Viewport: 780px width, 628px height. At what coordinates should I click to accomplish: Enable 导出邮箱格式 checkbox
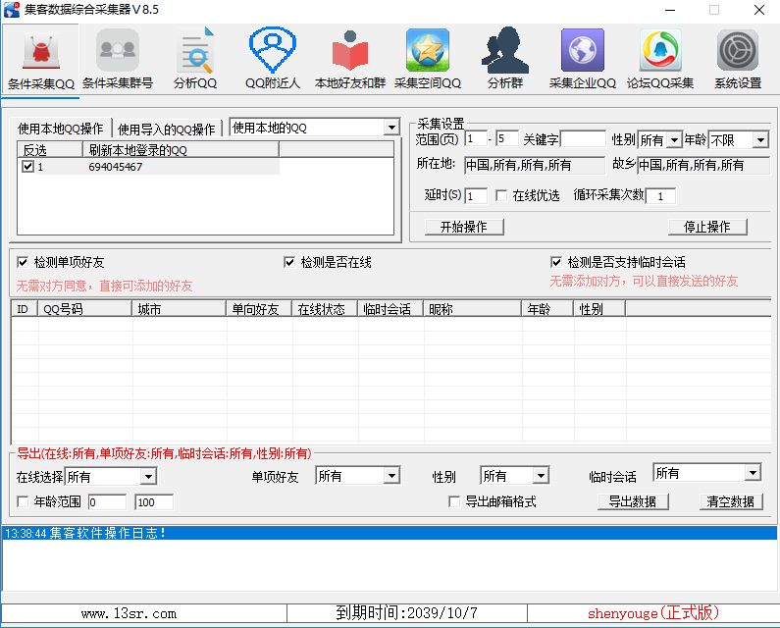pos(453,501)
